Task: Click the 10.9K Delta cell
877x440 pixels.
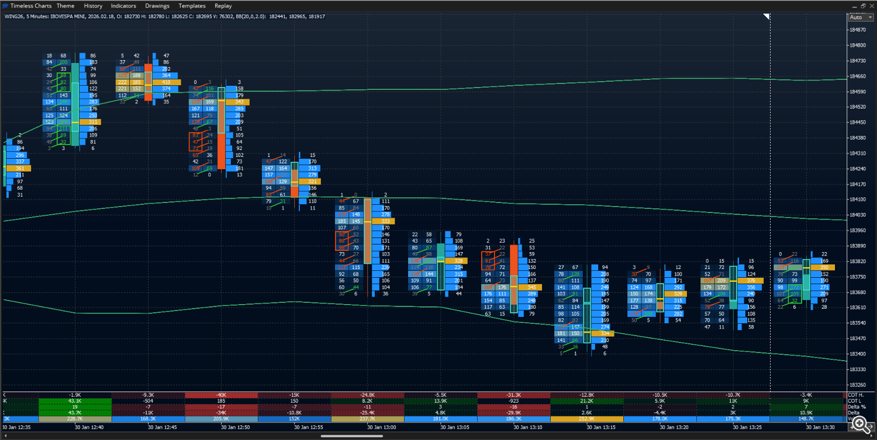Action: pos(806,413)
